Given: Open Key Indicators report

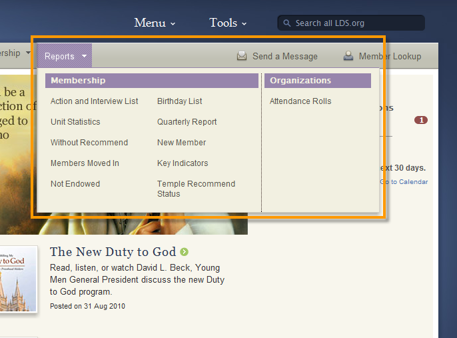Looking at the screenshot, I should [x=183, y=163].
